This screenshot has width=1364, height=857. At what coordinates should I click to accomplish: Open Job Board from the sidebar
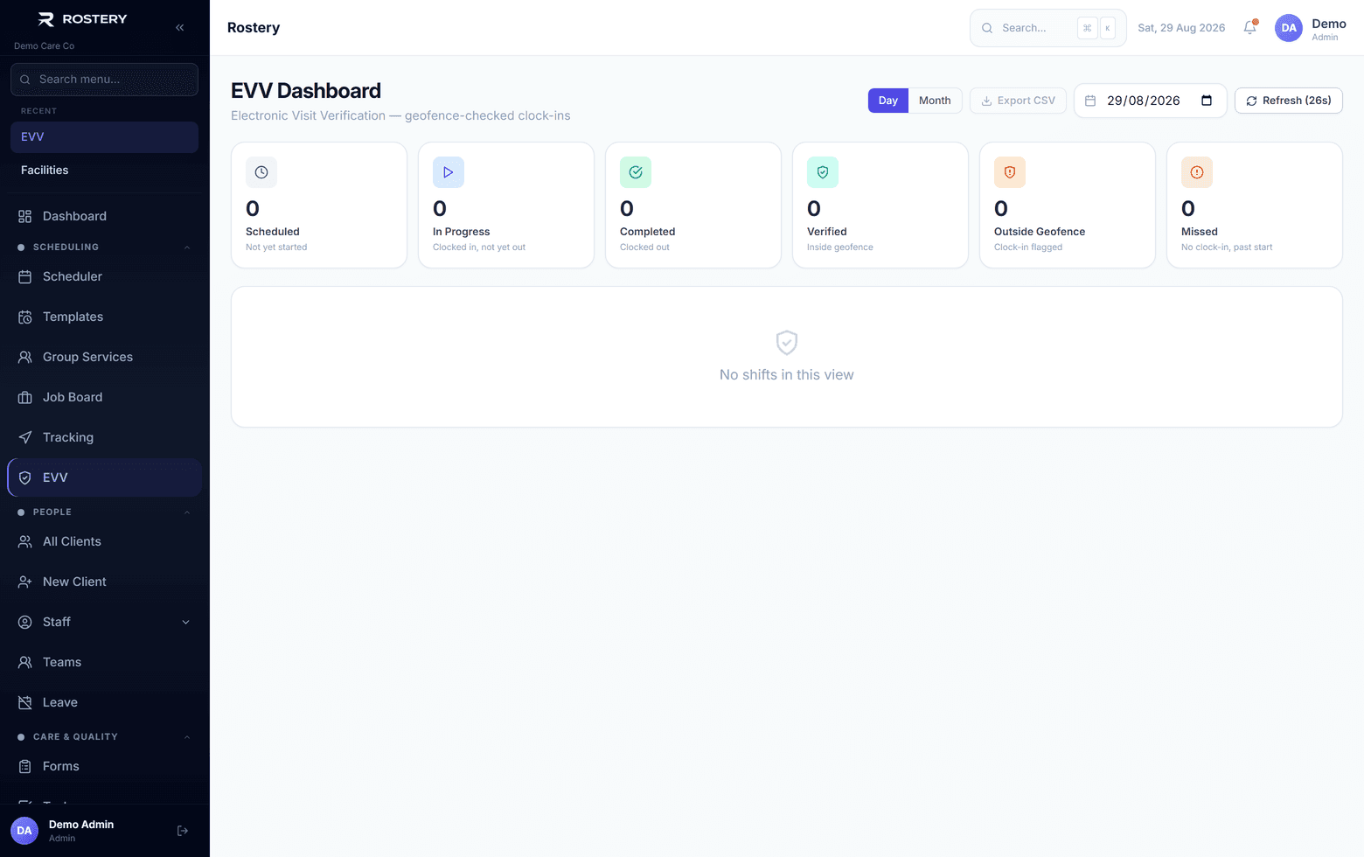pos(105,397)
